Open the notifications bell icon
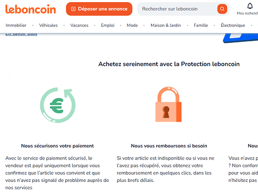The image size is (258, 196). point(250,6)
